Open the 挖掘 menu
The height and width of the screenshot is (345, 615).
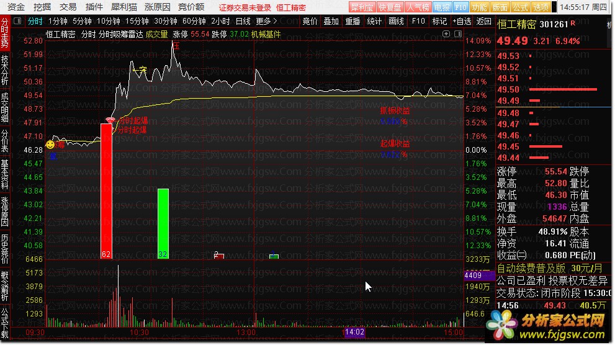[x=42, y=7]
